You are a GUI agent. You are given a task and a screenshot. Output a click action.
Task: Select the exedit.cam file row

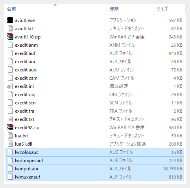click(95, 78)
